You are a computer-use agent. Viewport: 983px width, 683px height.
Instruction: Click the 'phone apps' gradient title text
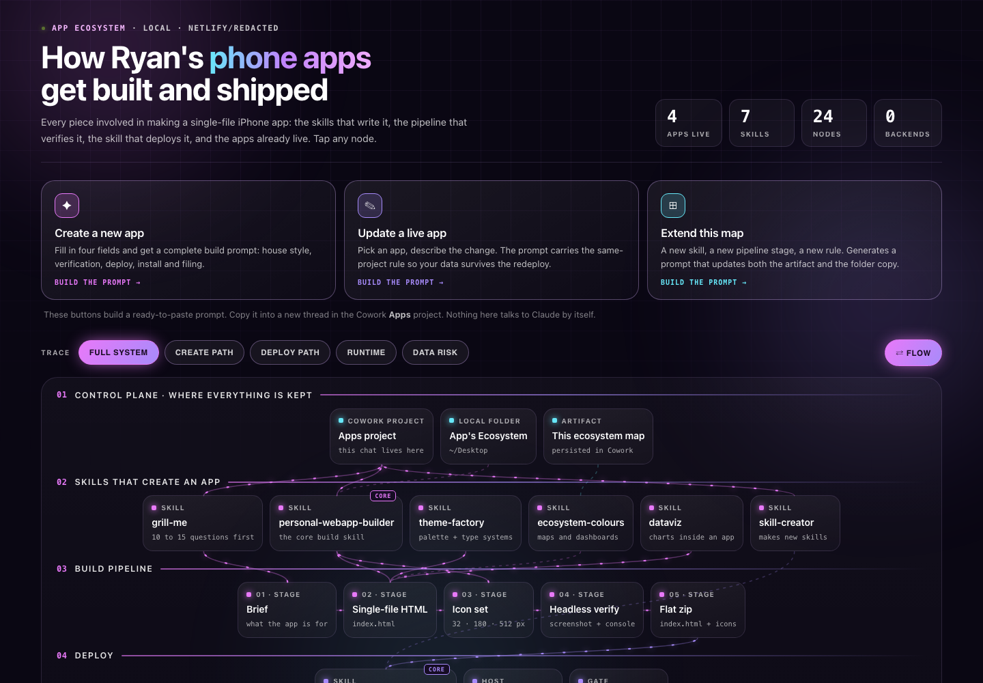click(x=290, y=59)
